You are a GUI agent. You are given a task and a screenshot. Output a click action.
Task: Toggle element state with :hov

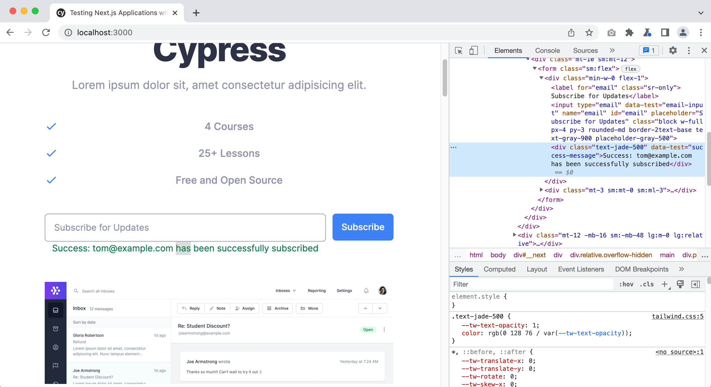click(627, 284)
